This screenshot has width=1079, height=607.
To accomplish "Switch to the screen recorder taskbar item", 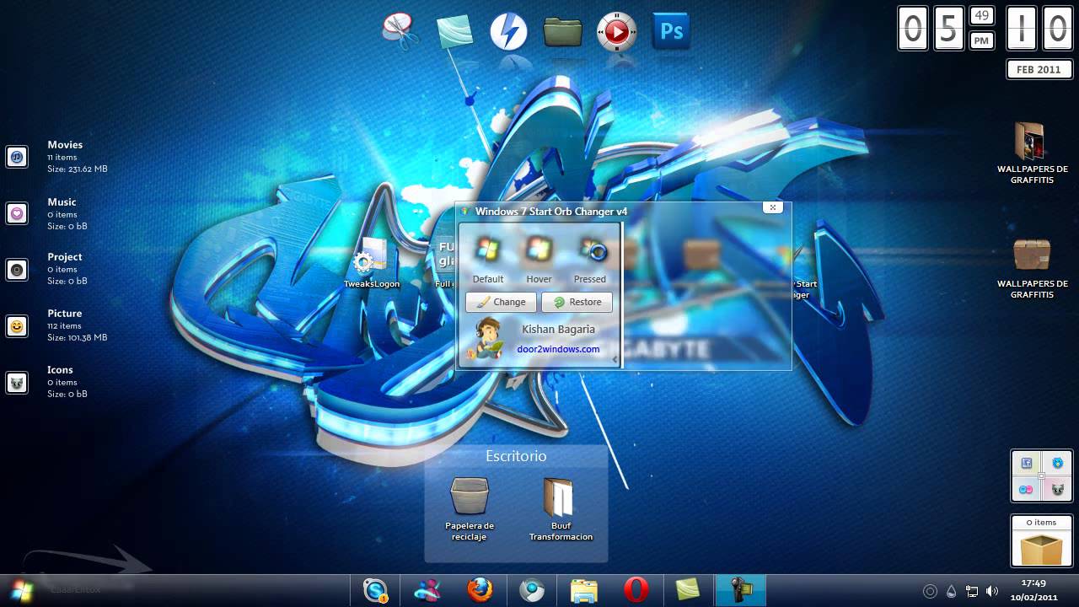I will tap(741, 591).
